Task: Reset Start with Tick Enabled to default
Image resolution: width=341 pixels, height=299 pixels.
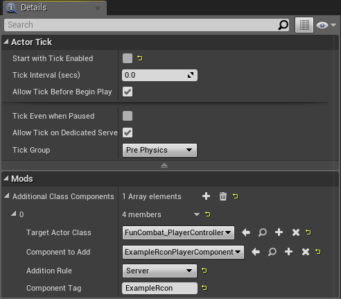Action: [x=140, y=58]
